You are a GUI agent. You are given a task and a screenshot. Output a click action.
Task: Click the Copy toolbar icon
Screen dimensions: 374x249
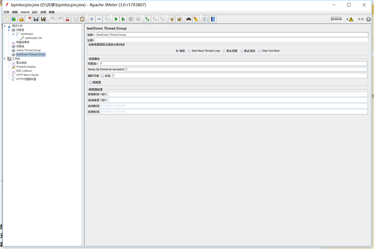75,19
